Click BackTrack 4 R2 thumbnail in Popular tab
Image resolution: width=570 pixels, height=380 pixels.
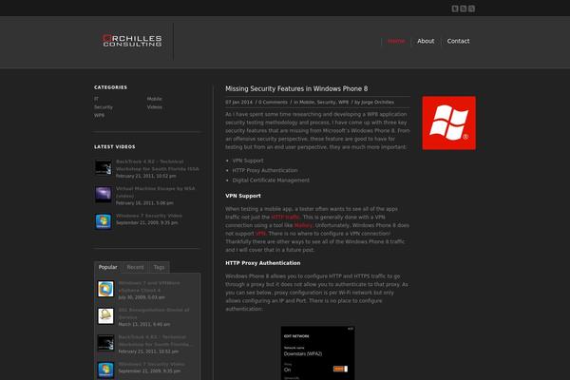[105, 343]
